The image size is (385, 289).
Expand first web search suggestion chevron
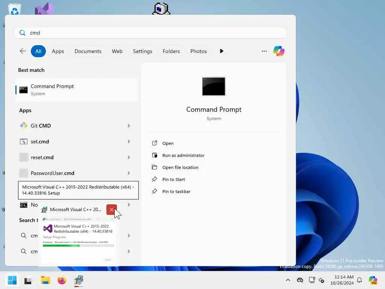tap(129, 236)
